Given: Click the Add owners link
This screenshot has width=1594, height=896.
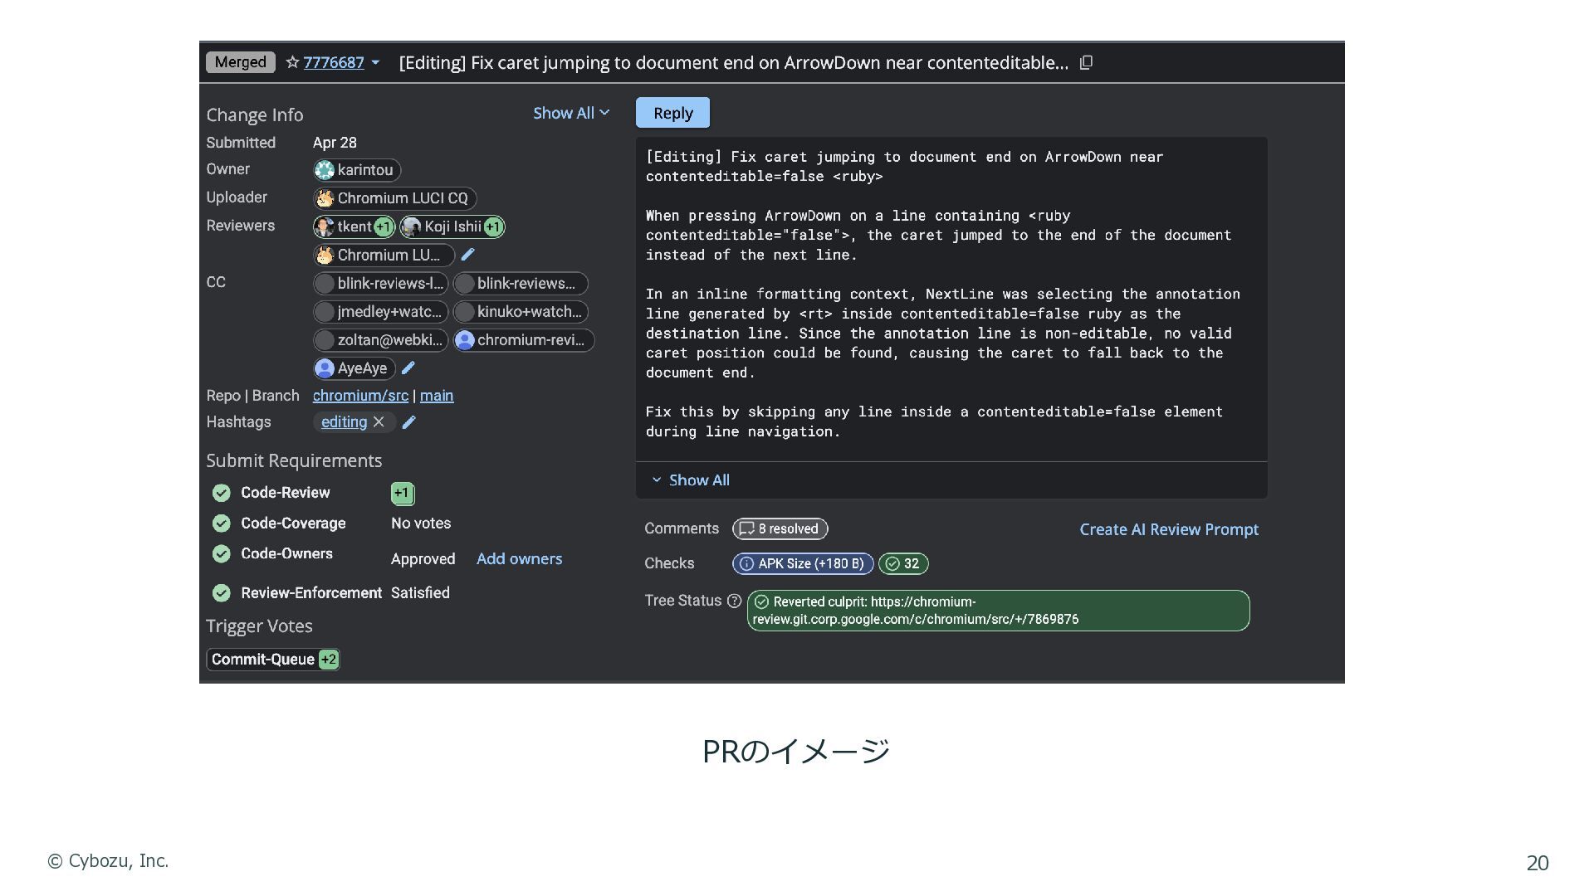Looking at the screenshot, I should pyautogui.click(x=519, y=559).
